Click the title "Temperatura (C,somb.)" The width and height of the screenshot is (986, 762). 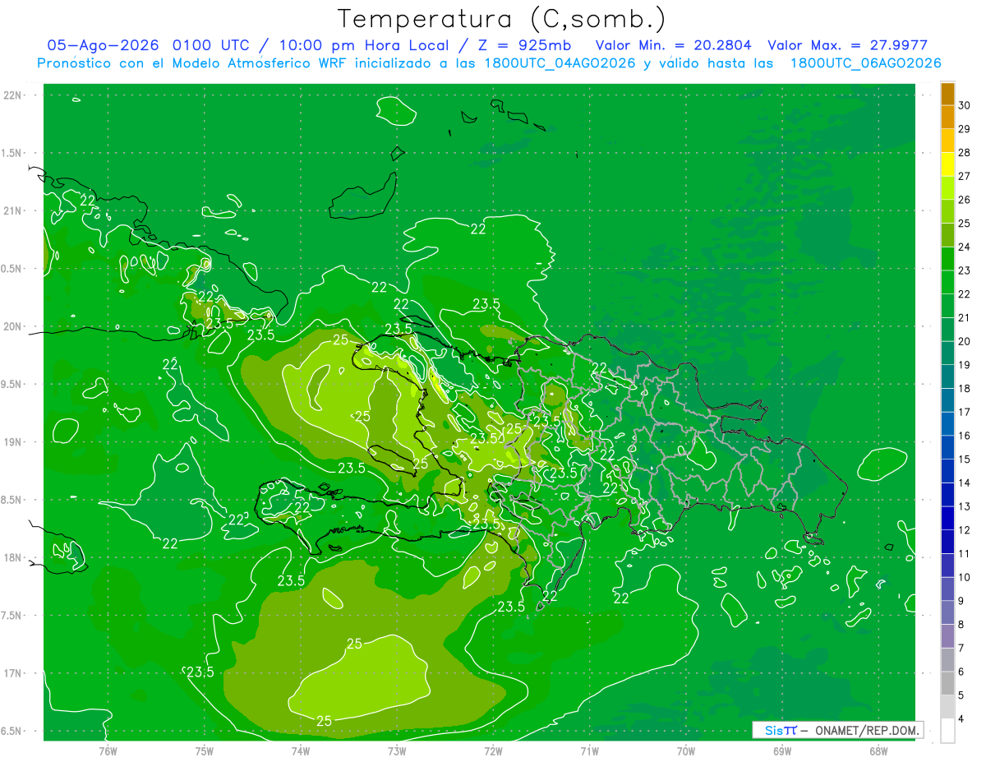501,19
